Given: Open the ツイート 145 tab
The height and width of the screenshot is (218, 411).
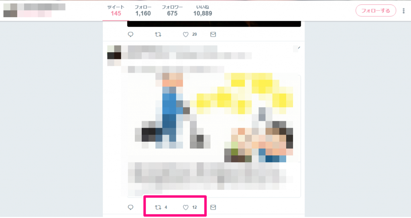Looking at the screenshot, I should 116,10.
